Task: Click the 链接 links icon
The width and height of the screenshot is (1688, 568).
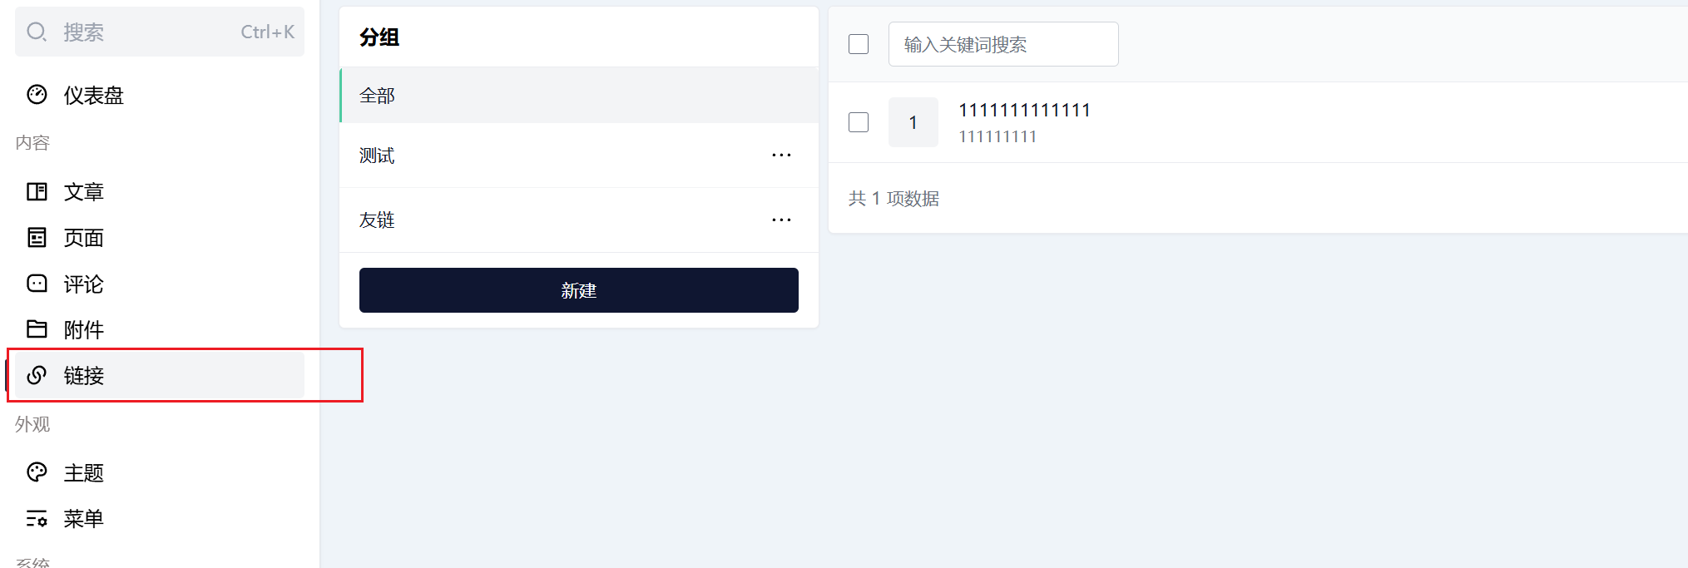Action: point(37,375)
